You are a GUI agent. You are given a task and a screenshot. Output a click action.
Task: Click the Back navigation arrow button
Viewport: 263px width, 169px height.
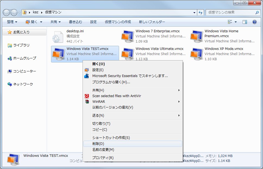point(6,12)
